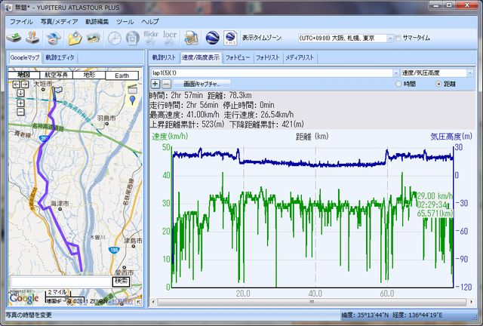Click the GPS device download toolbar icon

14,38
